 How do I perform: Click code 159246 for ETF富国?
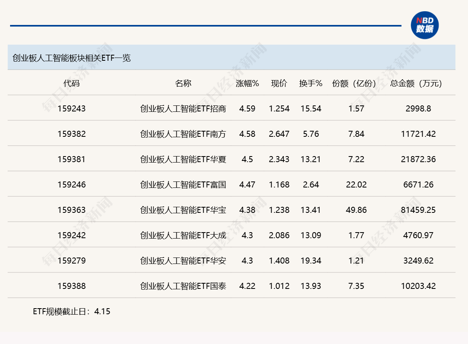pos(71,184)
